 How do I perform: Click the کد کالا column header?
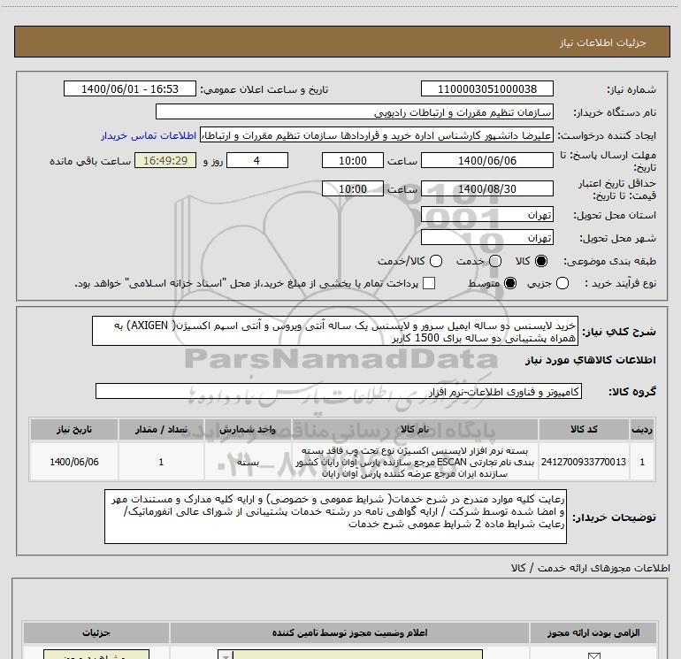tap(584, 430)
